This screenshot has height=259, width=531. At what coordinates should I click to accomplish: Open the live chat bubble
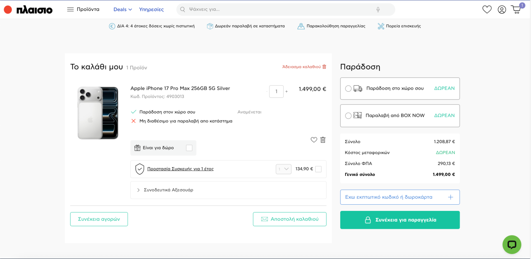point(512,244)
